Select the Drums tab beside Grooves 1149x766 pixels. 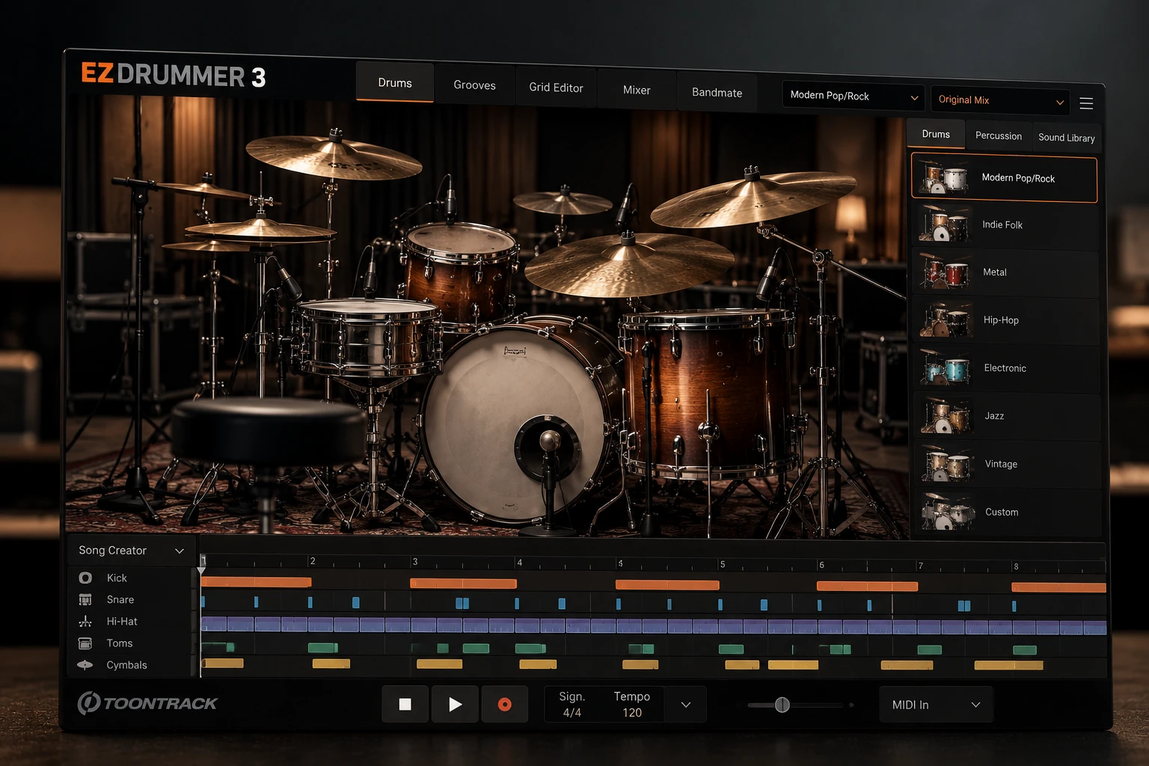click(x=395, y=82)
